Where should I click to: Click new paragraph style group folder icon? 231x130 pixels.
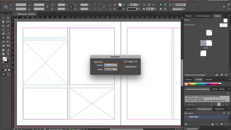[213, 124]
